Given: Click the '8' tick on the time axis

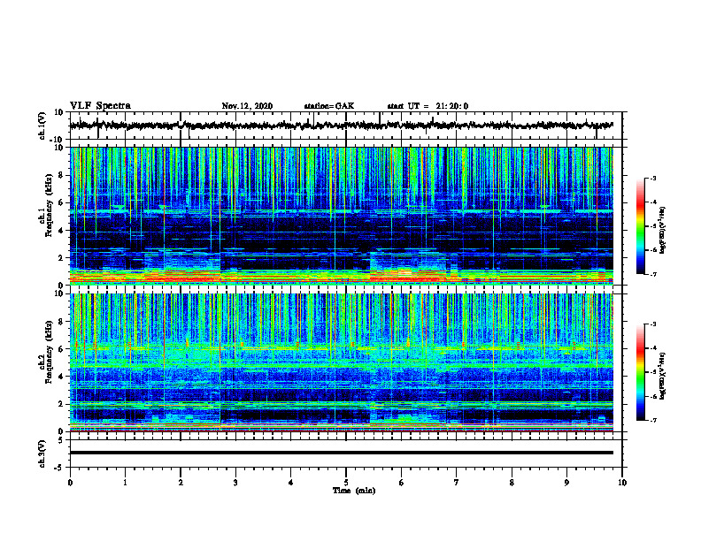Looking at the screenshot, I should 512,483.
